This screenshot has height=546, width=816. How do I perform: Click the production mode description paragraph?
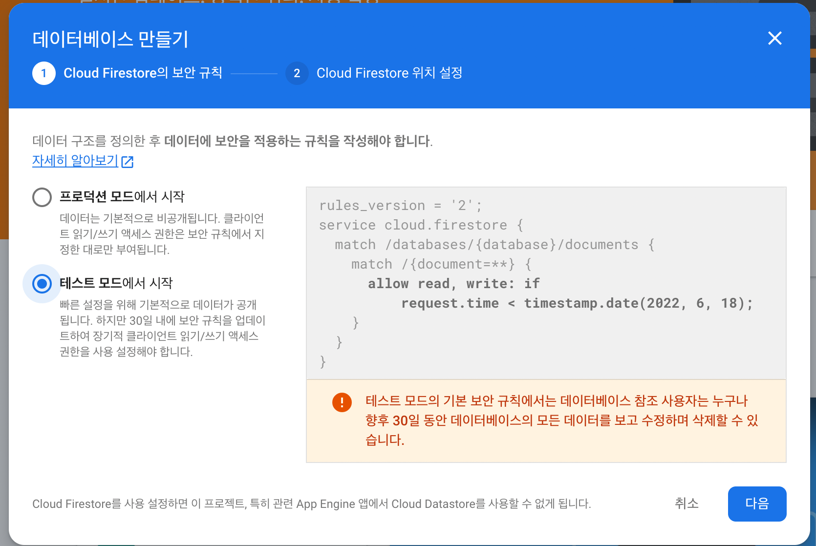click(162, 234)
